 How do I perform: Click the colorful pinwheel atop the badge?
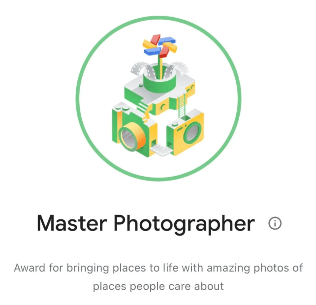pyautogui.click(x=159, y=46)
